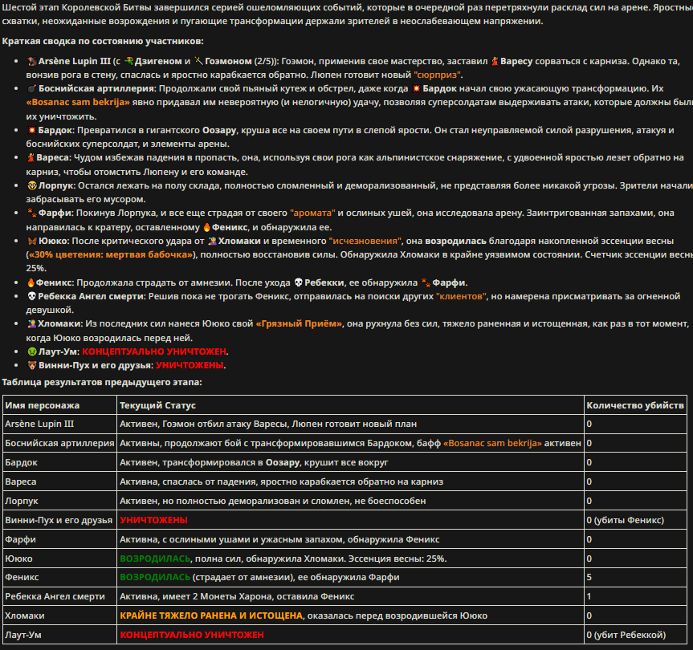Click the fire emoji starting the Феникс bullet
The height and width of the screenshot is (650, 693).
31,282
